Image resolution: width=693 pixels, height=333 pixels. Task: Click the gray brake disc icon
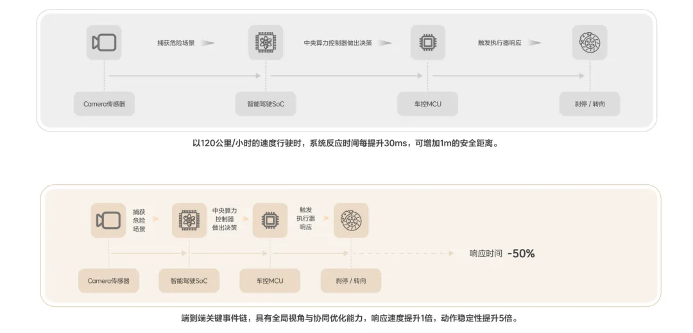tap(590, 42)
